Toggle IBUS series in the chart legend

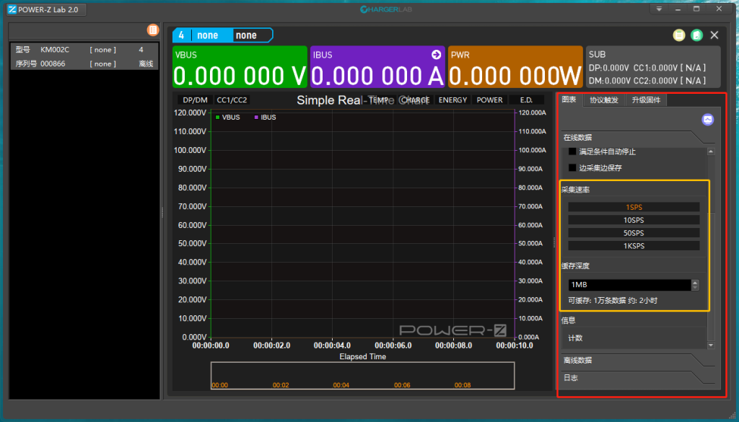[x=265, y=118]
